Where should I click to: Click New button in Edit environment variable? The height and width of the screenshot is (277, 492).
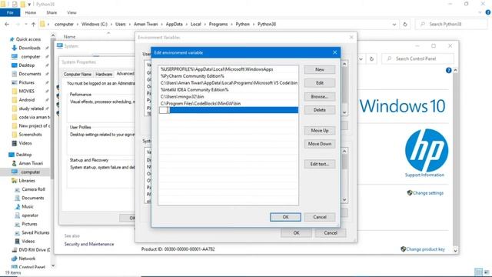tap(320, 69)
